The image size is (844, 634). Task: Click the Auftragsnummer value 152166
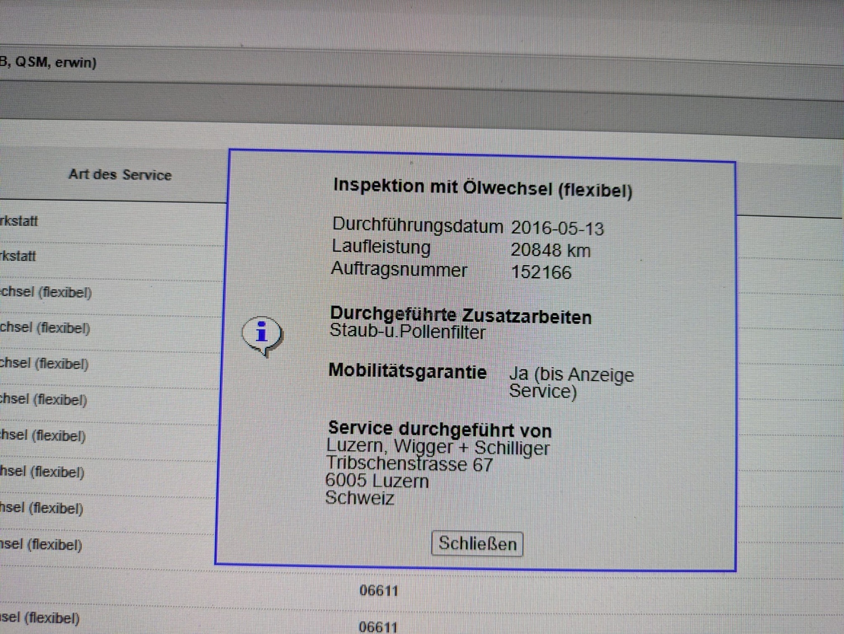[x=541, y=272]
